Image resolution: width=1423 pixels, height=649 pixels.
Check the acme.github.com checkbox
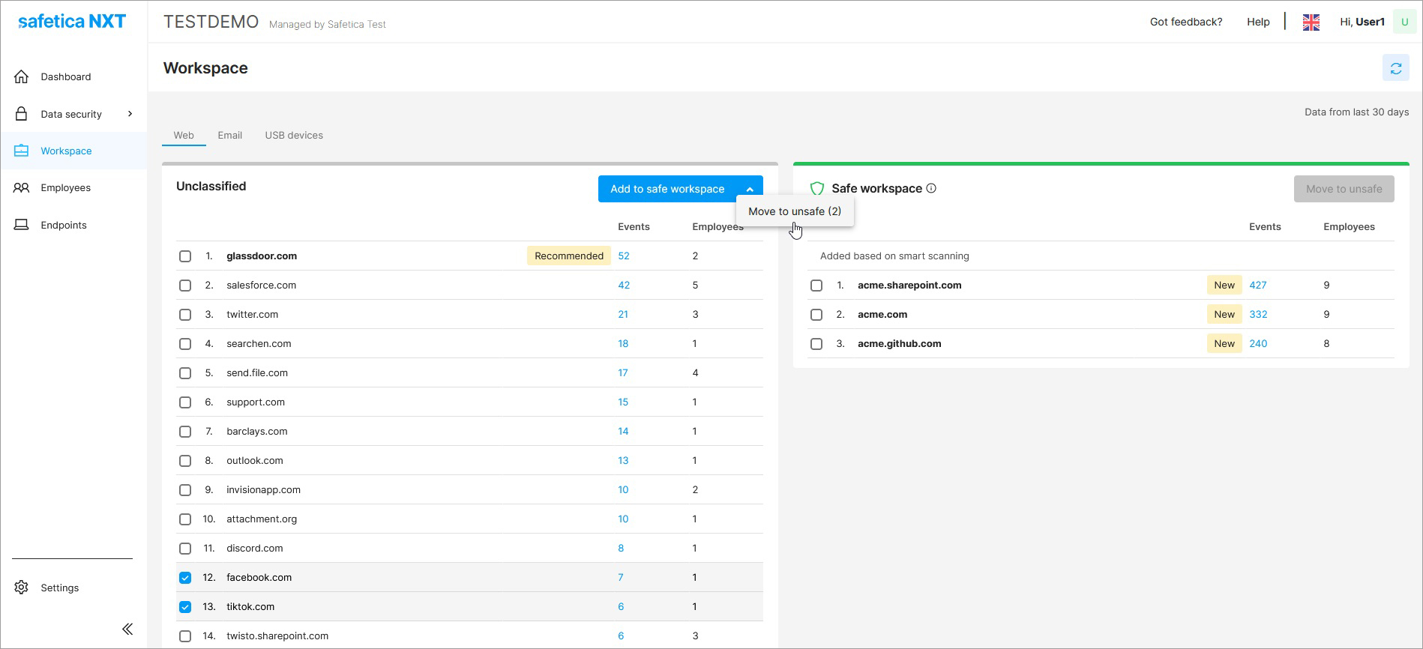pyautogui.click(x=816, y=344)
